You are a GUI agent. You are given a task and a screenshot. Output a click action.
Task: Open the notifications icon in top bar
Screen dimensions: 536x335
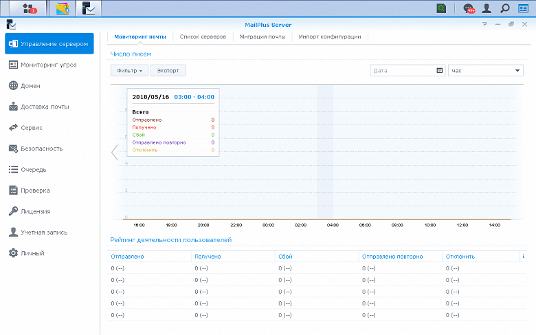pyautogui.click(x=469, y=8)
